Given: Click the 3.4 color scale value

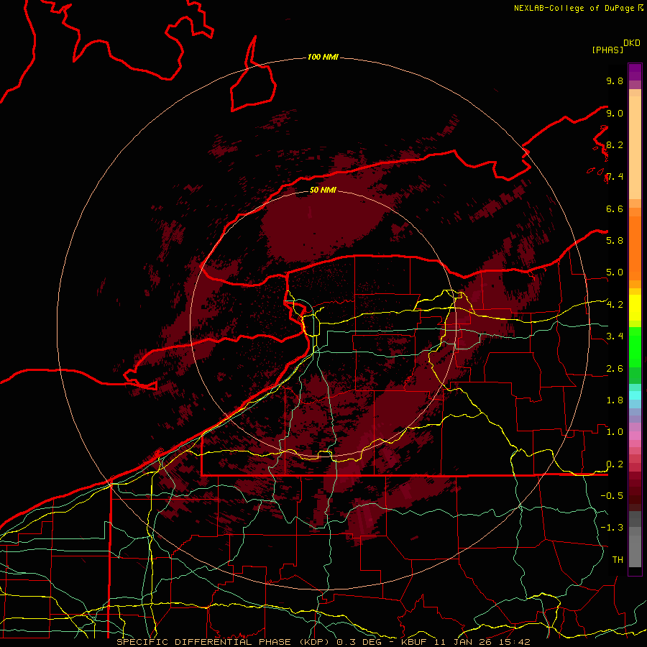Looking at the screenshot, I should coord(615,336).
